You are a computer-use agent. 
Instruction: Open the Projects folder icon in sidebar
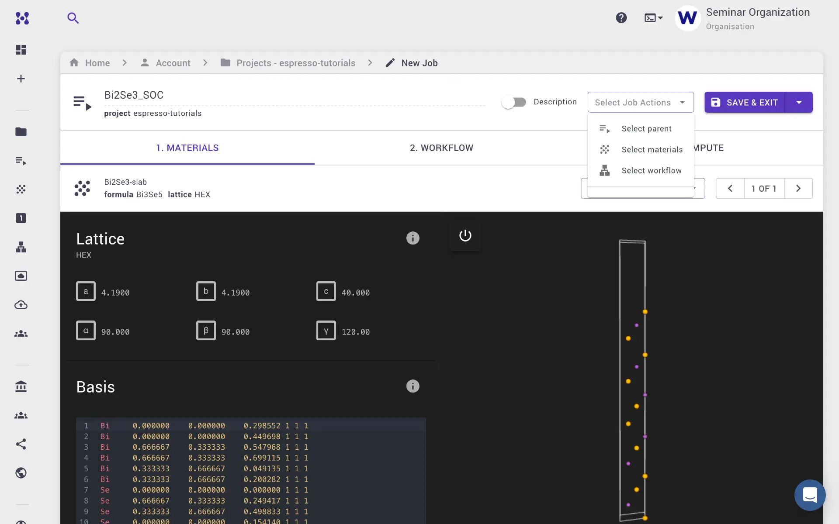point(21,132)
